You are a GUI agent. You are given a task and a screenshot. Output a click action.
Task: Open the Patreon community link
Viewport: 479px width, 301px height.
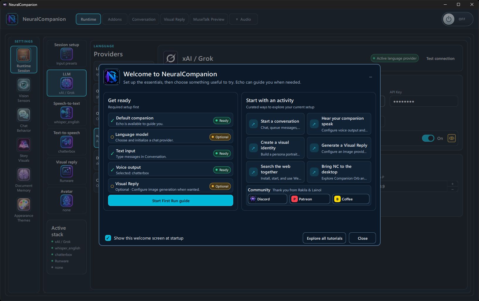[310, 199]
